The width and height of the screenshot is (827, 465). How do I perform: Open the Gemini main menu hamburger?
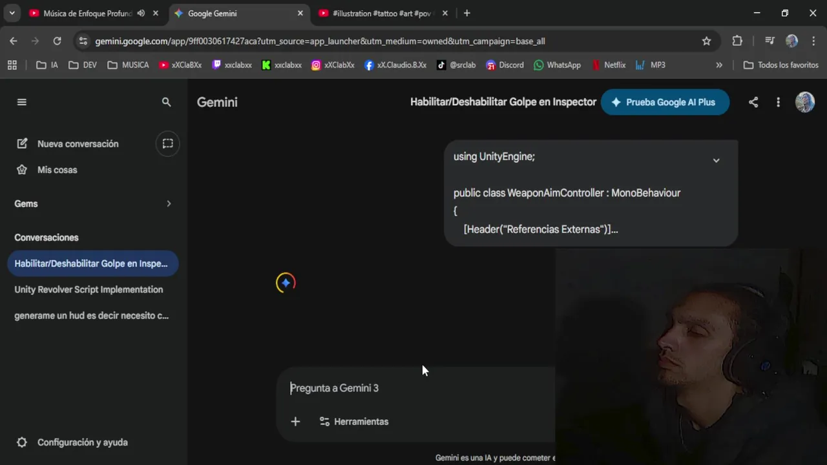[22, 102]
